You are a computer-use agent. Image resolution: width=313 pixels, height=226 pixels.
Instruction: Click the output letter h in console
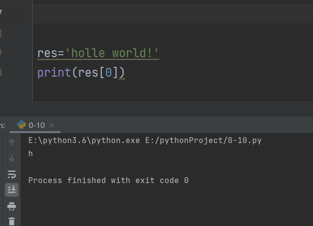pos(30,154)
